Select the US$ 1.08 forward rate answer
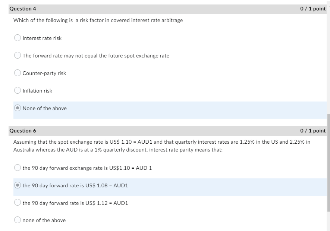This screenshot has width=330, height=231. (17, 185)
